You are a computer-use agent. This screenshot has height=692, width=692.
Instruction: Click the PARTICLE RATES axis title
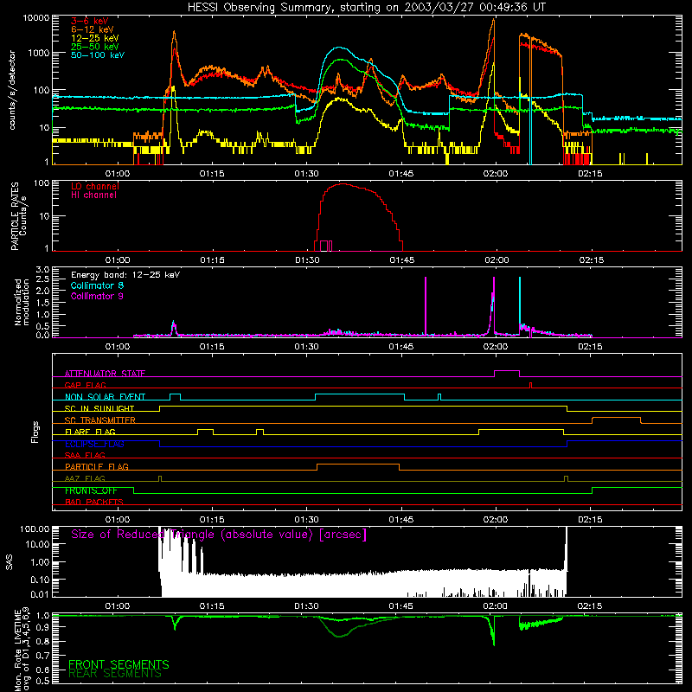[18, 216]
